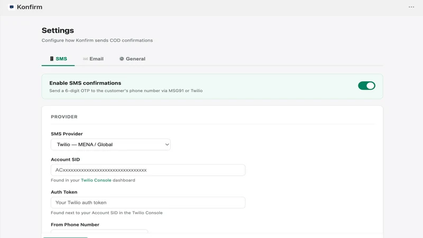The width and height of the screenshot is (423, 238).
Task: Click the SMS Provider label
Action: tap(67, 134)
